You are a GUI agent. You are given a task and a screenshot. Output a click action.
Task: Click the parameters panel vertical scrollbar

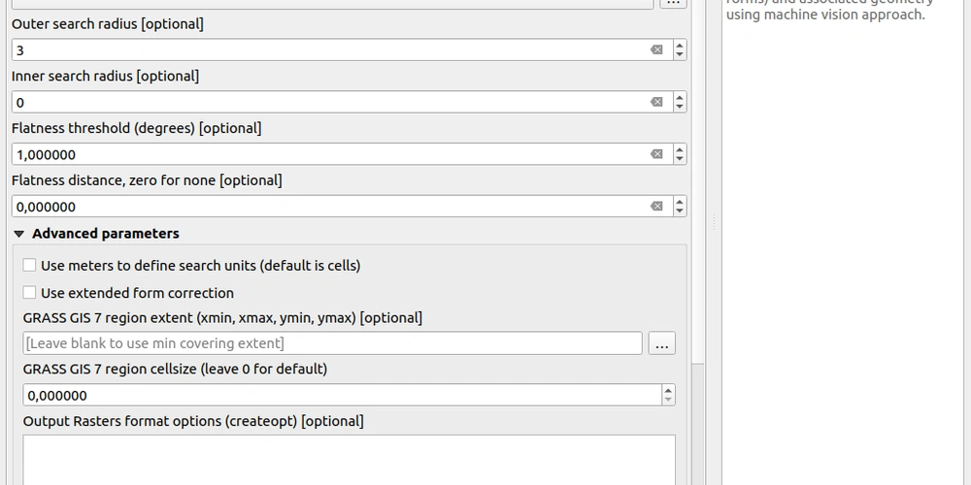tap(698, 417)
